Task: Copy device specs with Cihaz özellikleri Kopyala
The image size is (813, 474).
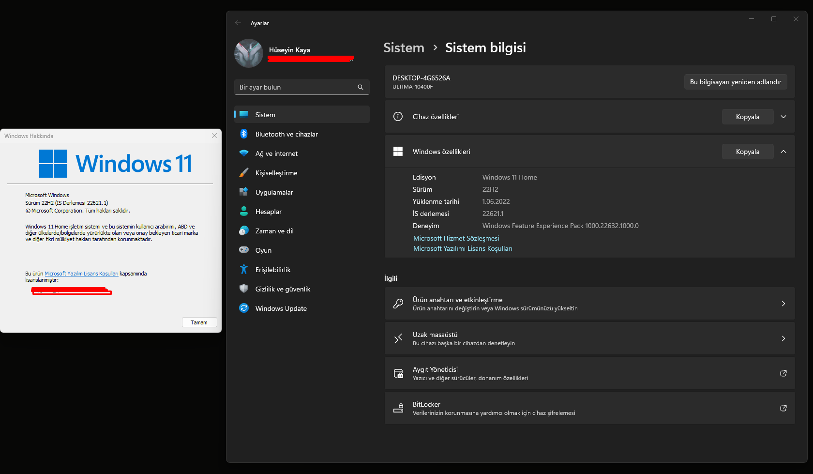Action: click(748, 117)
